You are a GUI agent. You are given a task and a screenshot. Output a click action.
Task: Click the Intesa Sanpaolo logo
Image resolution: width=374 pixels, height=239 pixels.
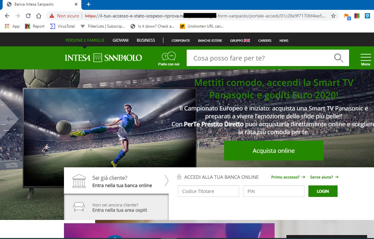103,58
